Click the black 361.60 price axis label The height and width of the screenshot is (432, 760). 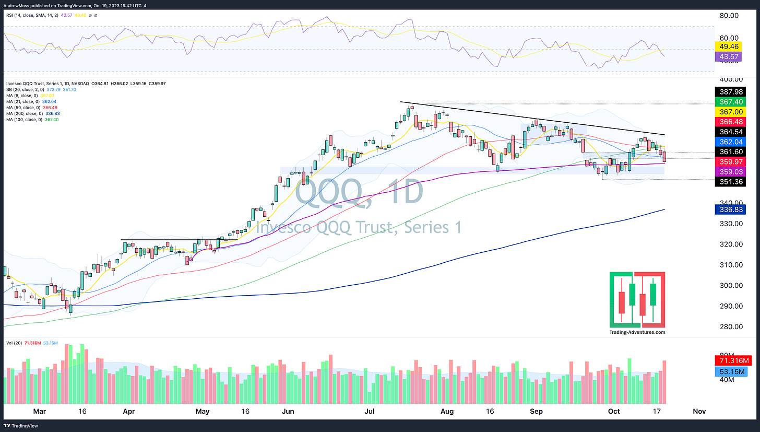pos(729,151)
